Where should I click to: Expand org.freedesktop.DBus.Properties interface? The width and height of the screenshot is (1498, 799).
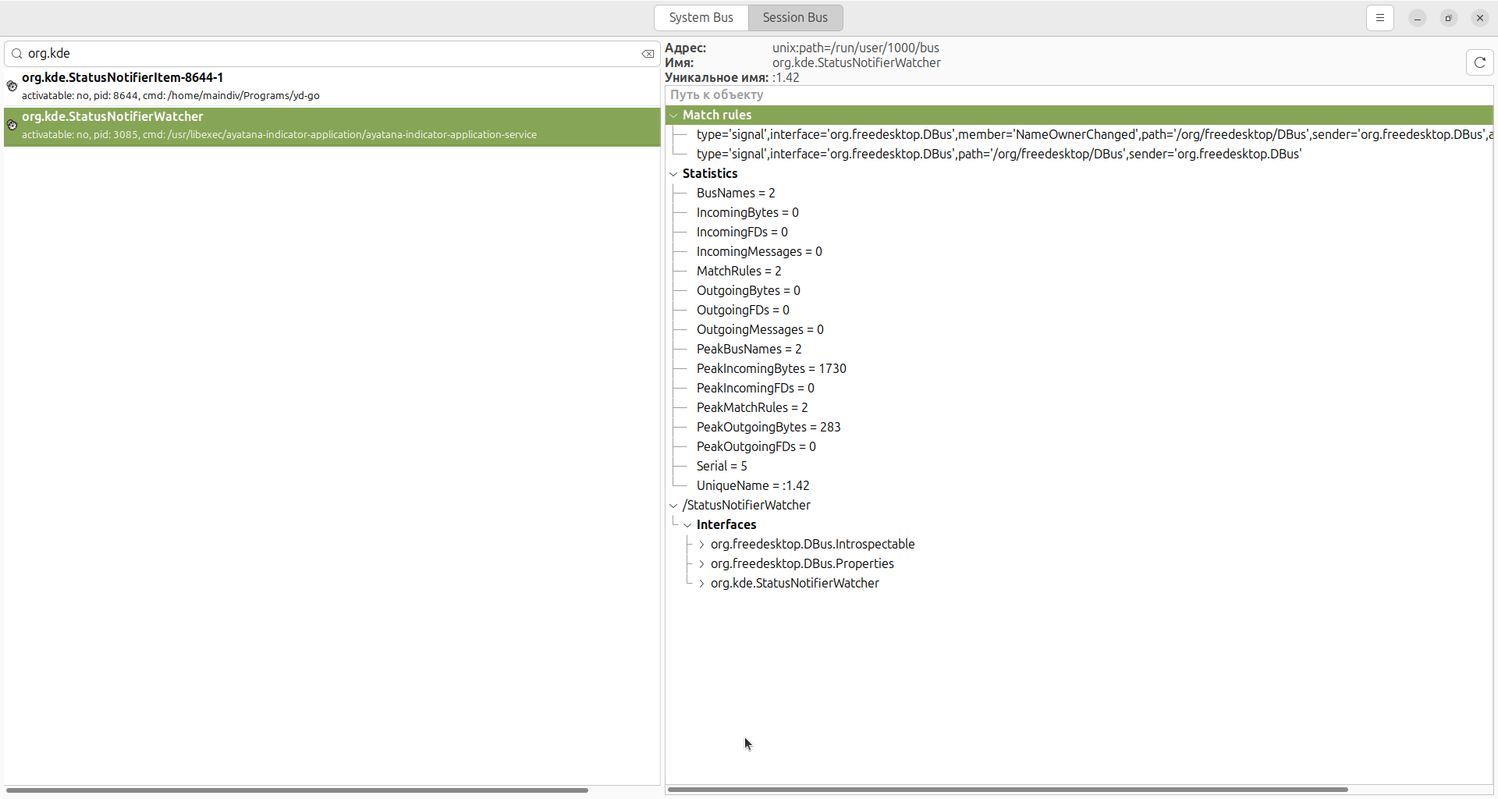coord(701,564)
